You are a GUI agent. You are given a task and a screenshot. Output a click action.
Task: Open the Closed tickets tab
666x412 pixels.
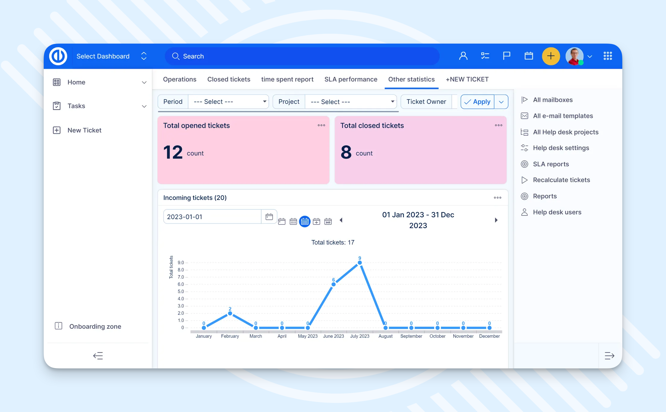click(x=229, y=79)
